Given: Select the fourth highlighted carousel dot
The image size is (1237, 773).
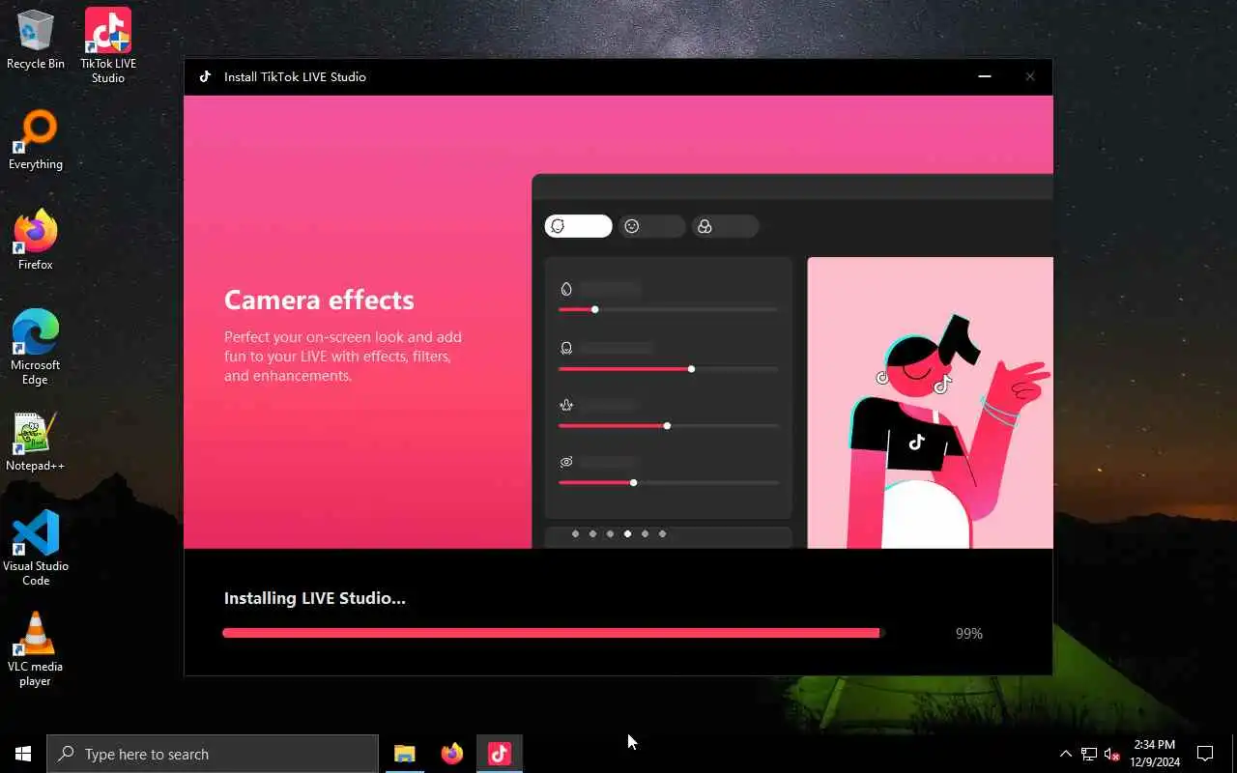Looking at the screenshot, I should [627, 533].
